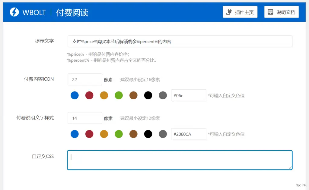Image resolution: width=309 pixels, height=190 pixels.
Task: Click the WBOLT lightning bolt logo
Action: click(14, 12)
